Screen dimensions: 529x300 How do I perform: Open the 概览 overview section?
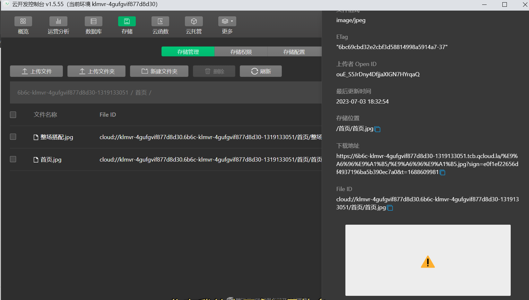coord(23,25)
